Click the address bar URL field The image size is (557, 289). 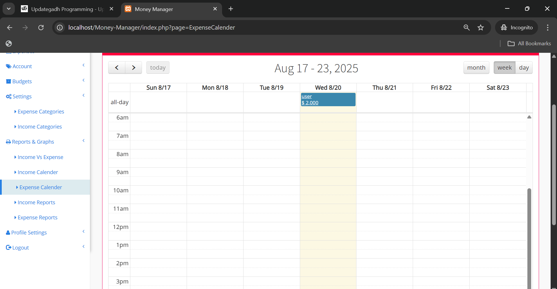(151, 28)
